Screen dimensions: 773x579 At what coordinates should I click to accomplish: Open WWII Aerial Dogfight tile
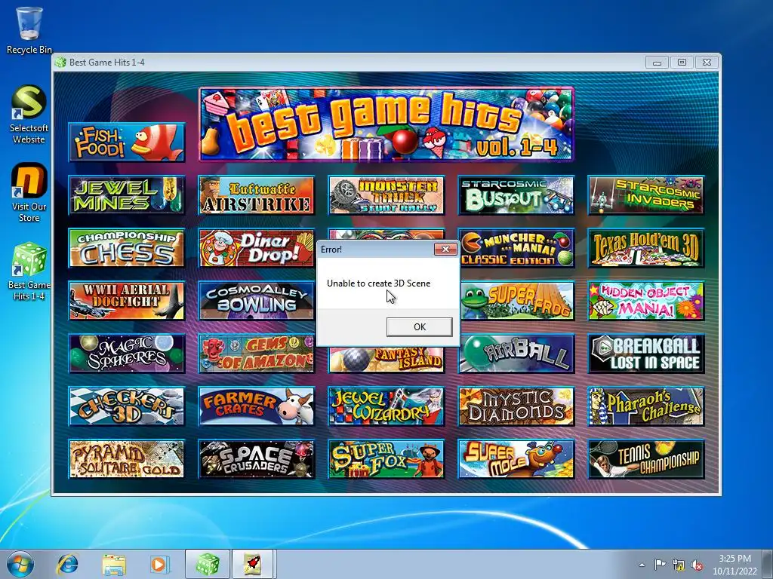click(x=127, y=301)
